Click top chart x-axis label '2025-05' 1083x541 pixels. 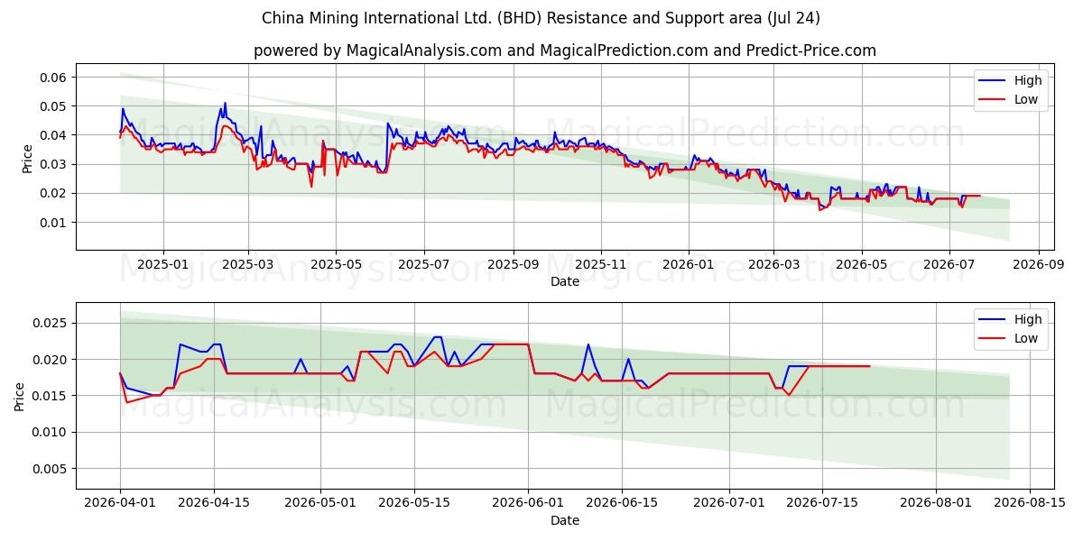click(x=336, y=265)
